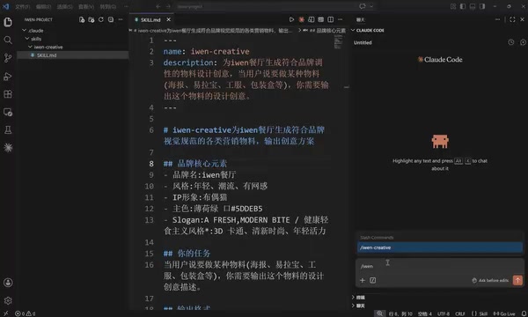Create a new file in IWEN-PROJECT
Image resolution: width=528 pixels, height=317 pixels.
click(x=82, y=20)
